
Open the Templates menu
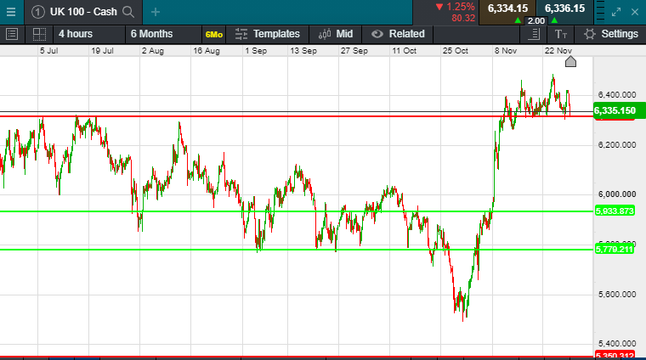[268, 34]
